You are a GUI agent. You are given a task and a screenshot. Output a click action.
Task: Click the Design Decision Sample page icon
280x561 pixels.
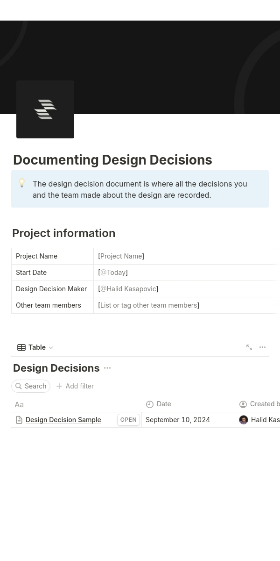19,420
